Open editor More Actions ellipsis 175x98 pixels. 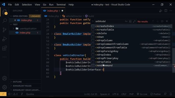171,11
